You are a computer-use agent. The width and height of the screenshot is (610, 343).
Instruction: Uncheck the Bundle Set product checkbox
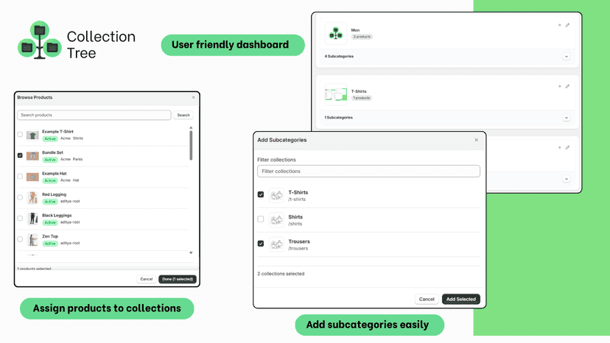click(20, 155)
